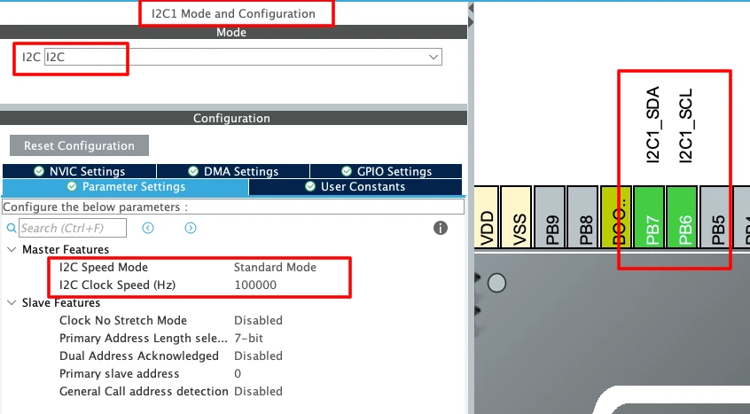The width and height of the screenshot is (750, 414).
Task: Open the DMA Settings tab
Action: (232, 171)
